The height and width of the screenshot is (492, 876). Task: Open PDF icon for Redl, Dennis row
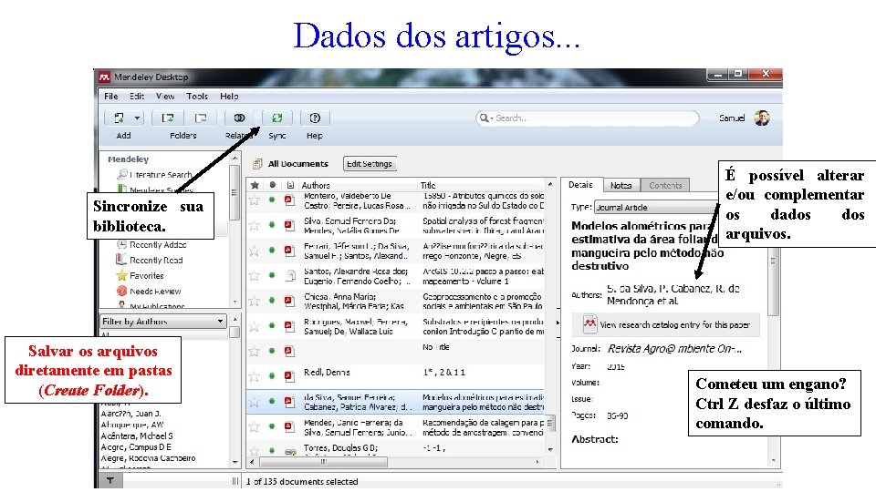point(289,376)
